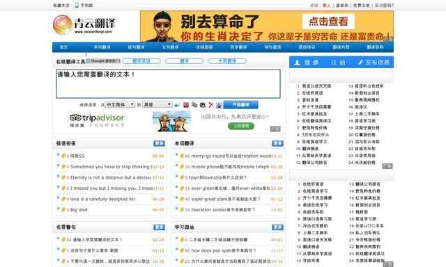This screenshot has height=267, width=446.
Task: Open the target language dropdown showing 英语
Action: click(x=157, y=104)
